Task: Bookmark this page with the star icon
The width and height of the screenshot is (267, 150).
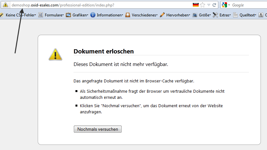Action: pyautogui.click(x=203, y=5)
